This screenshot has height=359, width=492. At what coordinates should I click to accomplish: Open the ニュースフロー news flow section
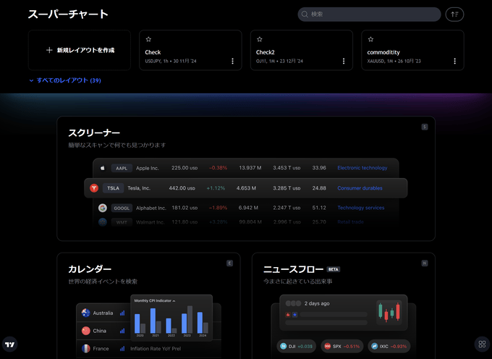coord(344,306)
